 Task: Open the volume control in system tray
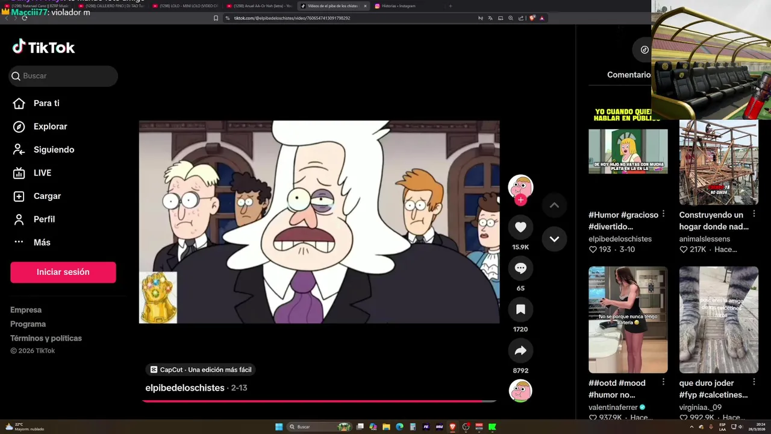pyautogui.click(x=741, y=427)
